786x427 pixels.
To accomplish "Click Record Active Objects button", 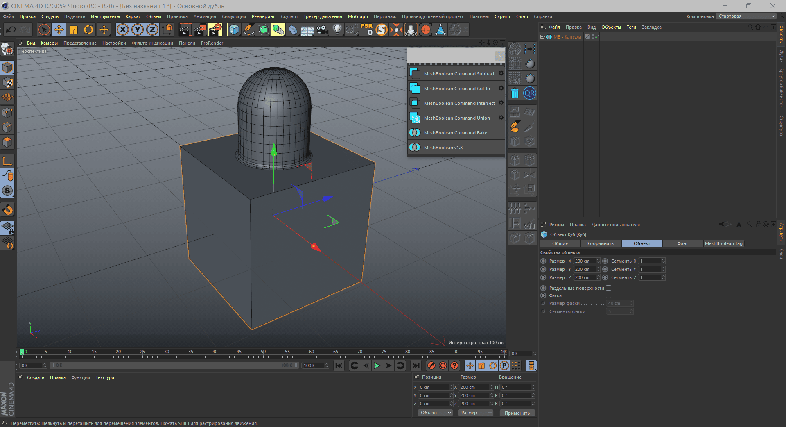I will tap(431, 366).
